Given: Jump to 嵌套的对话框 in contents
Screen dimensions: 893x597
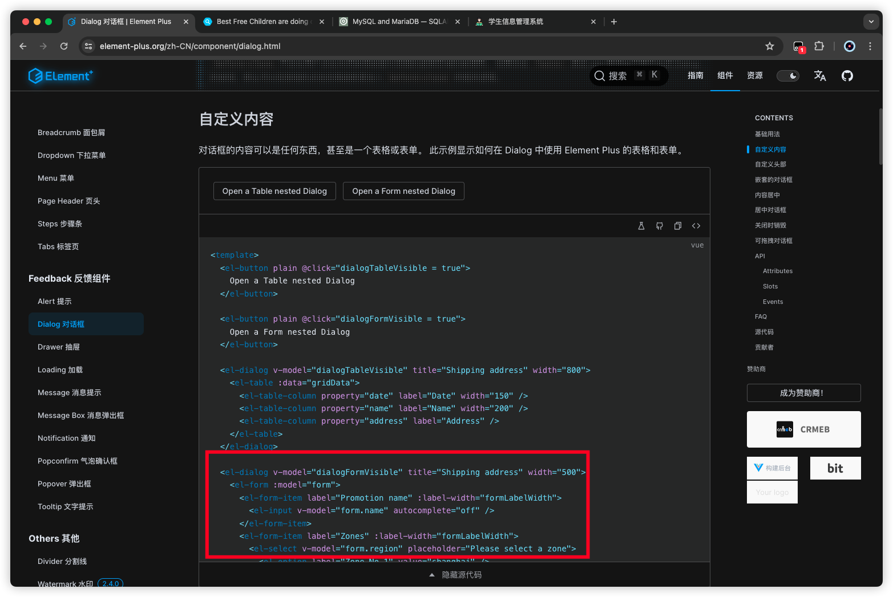Looking at the screenshot, I should coord(774,180).
